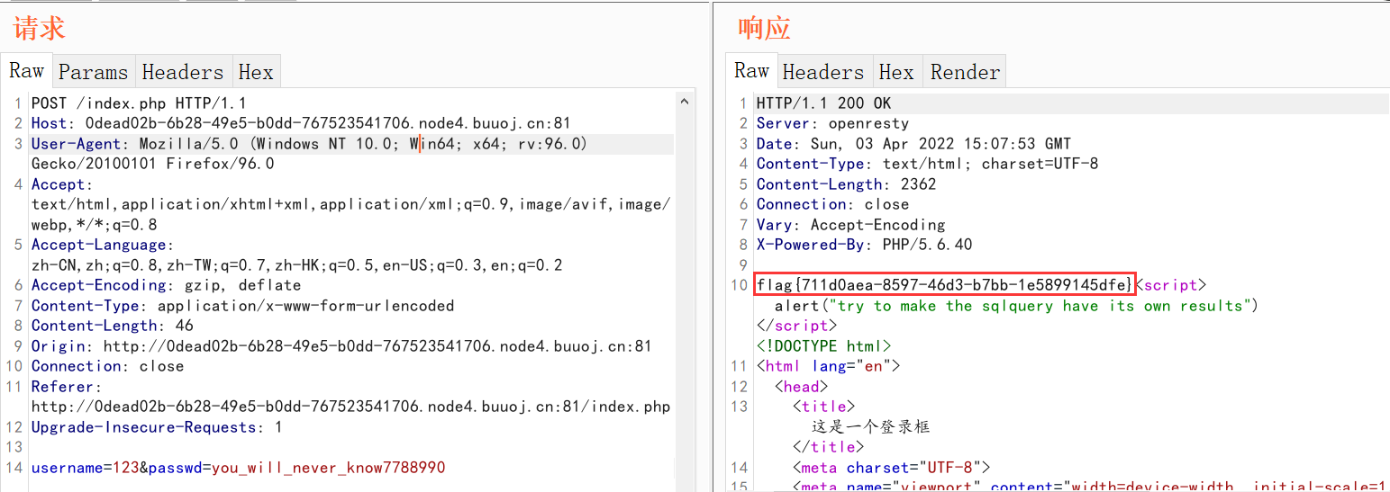Click the <html lang="en"> line
The image size is (1390, 492).
828,366
